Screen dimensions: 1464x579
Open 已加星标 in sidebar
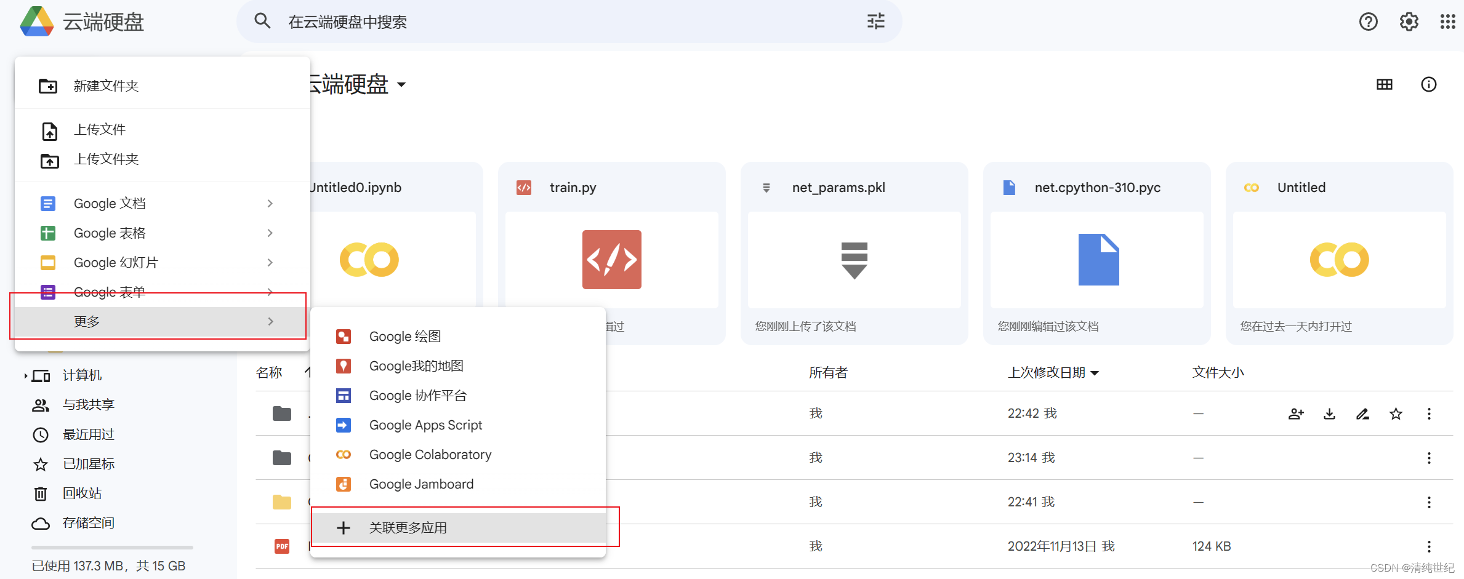[89, 464]
